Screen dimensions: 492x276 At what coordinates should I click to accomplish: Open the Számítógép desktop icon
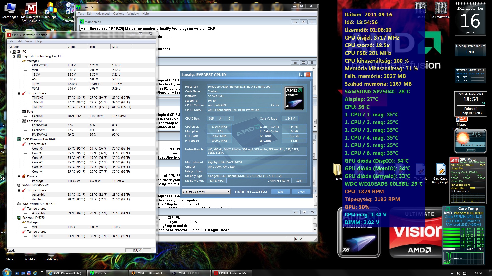pos(10,10)
